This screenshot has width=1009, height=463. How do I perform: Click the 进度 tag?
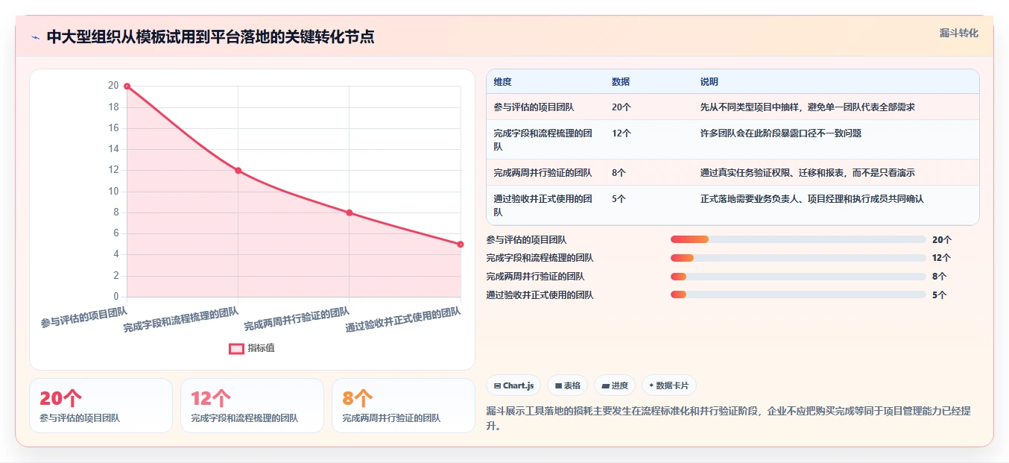[615, 385]
